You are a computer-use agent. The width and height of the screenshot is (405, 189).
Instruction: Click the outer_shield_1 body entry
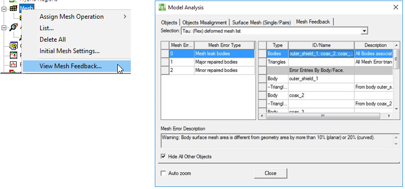[321, 79]
